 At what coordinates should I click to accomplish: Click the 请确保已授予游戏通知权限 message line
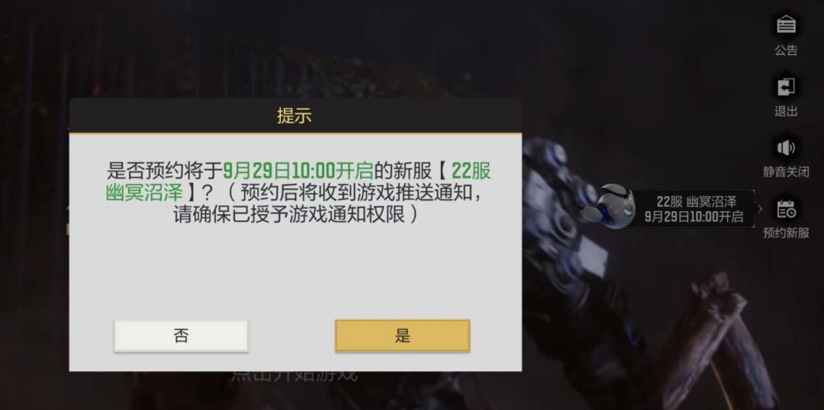click(296, 214)
